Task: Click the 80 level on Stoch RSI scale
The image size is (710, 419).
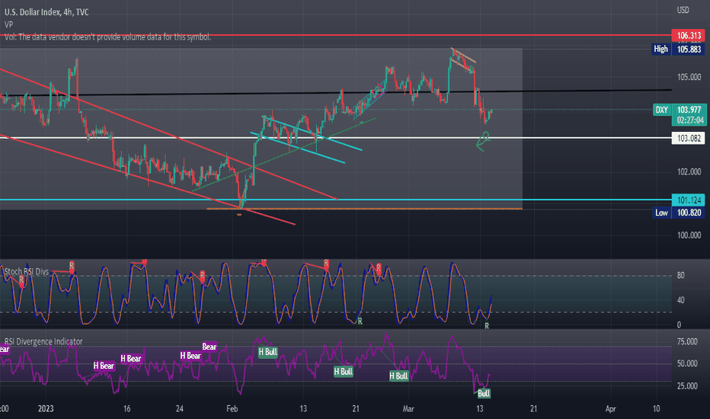Action: pyautogui.click(x=680, y=276)
